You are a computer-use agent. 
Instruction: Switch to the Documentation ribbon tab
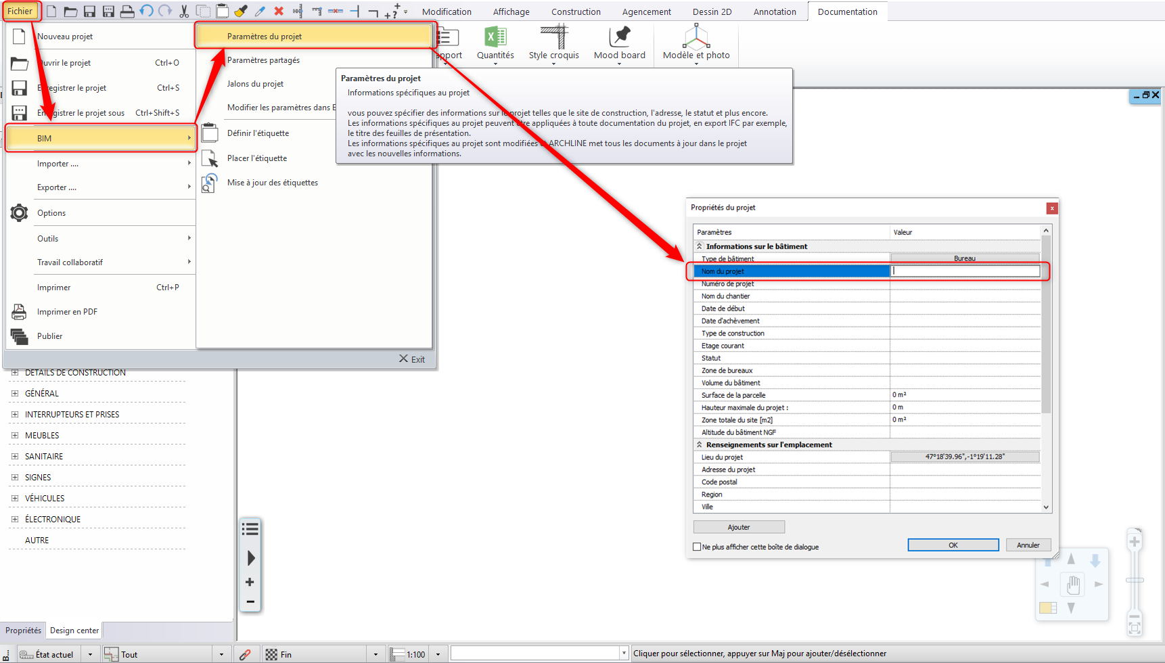click(847, 12)
